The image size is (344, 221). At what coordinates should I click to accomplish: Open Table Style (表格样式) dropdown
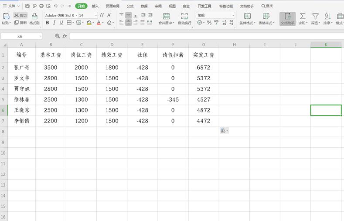[266, 23]
